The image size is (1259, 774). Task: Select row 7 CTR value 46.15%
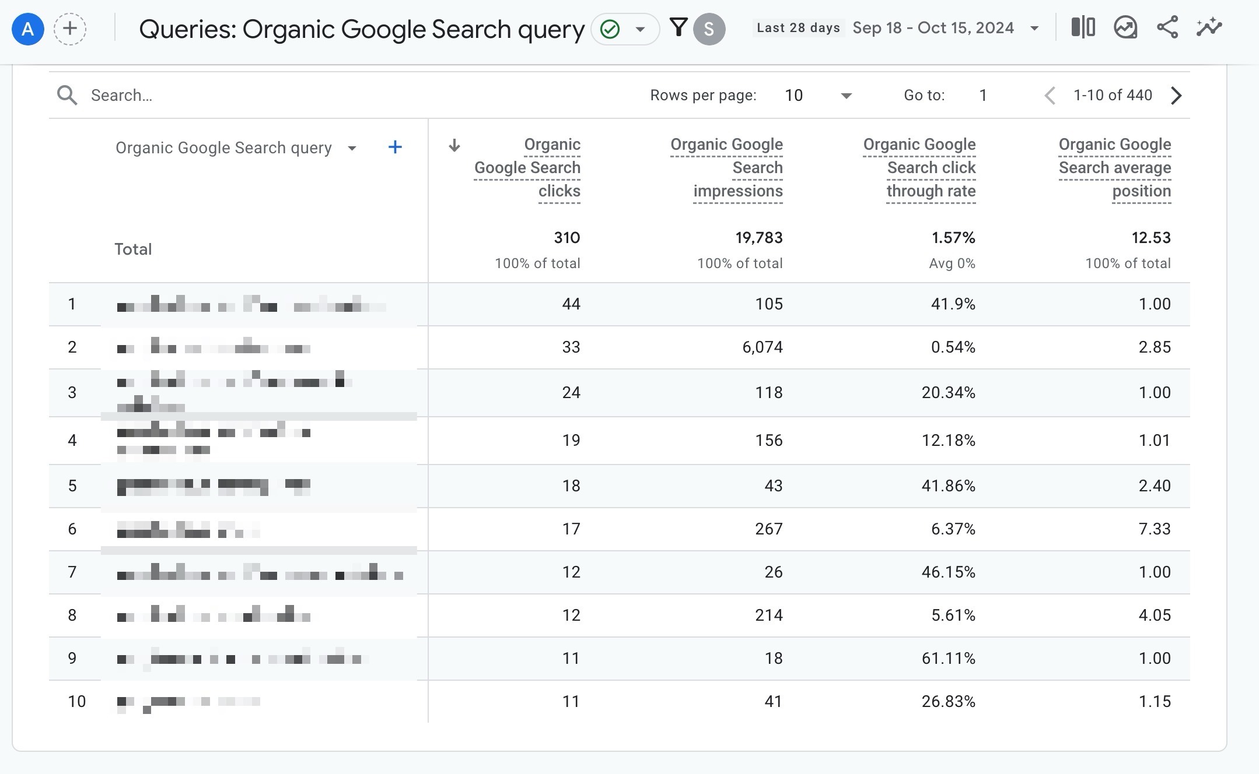pos(949,572)
